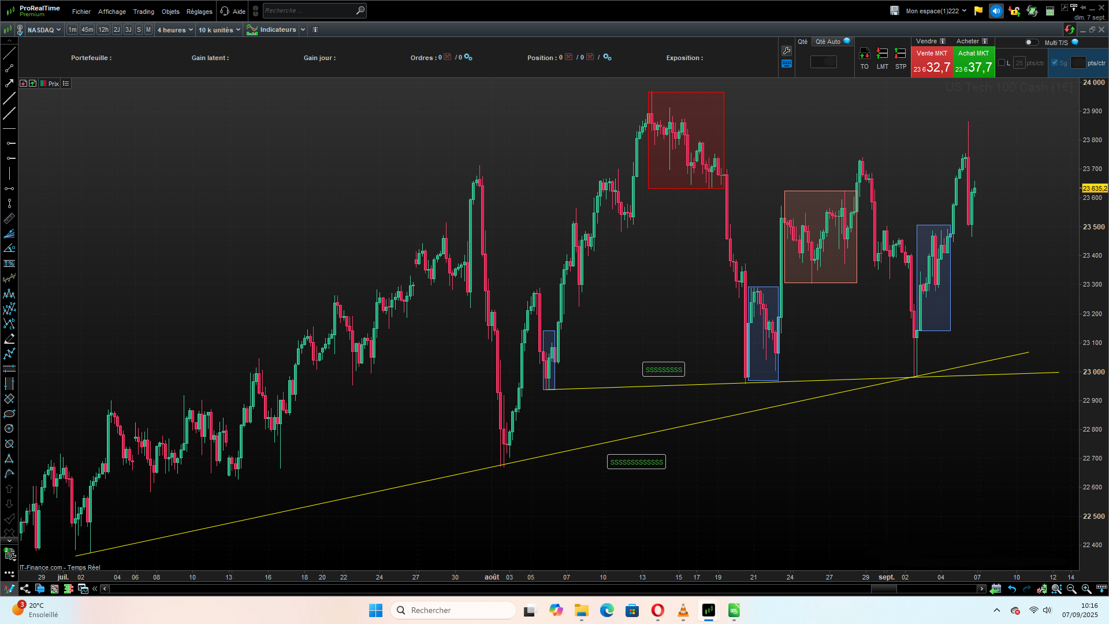Select the Fibonacci percentage tool
The width and height of the screenshot is (1109, 624).
tap(9, 263)
